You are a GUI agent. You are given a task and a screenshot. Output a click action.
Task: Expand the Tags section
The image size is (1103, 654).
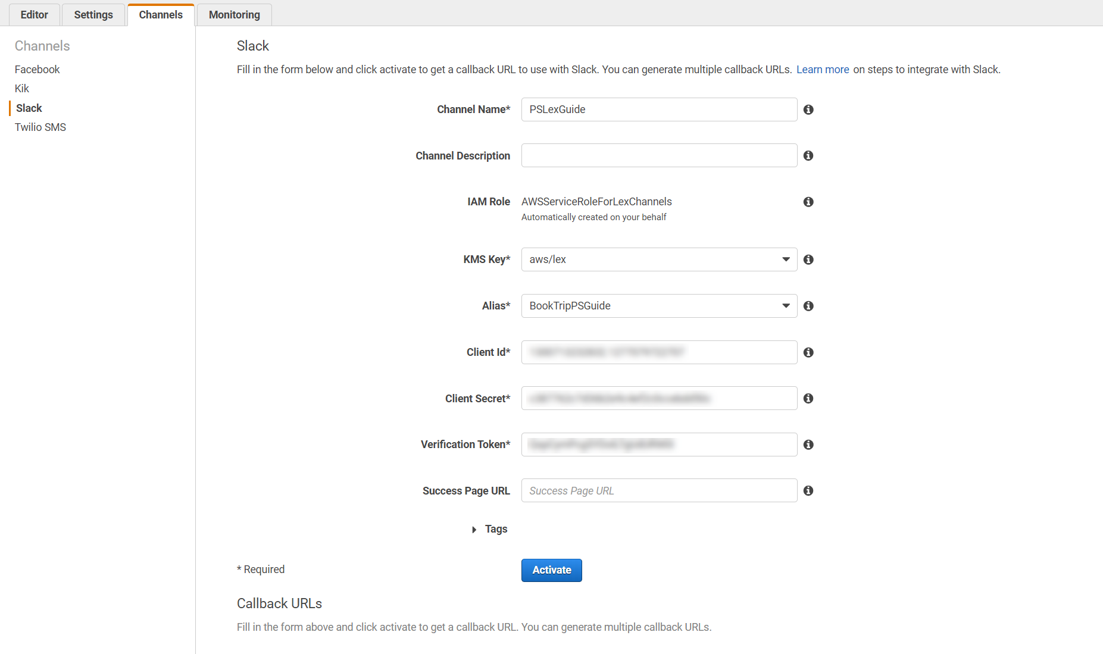pyautogui.click(x=490, y=529)
